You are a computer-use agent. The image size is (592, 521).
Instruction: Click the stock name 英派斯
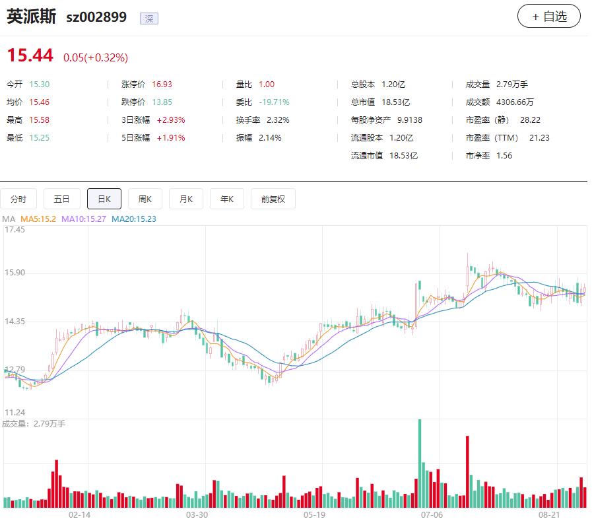click(x=31, y=17)
